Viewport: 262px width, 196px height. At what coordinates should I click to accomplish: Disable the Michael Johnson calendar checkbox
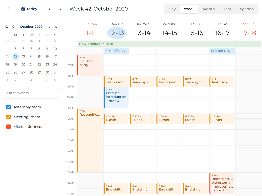tap(8, 127)
